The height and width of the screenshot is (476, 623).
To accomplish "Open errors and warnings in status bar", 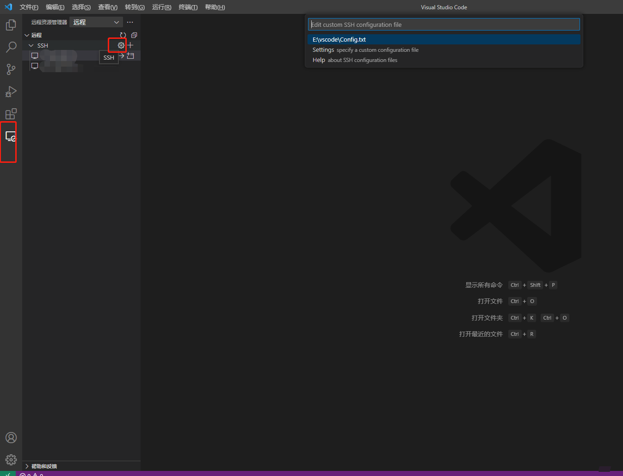I will (x=31, y=474).
